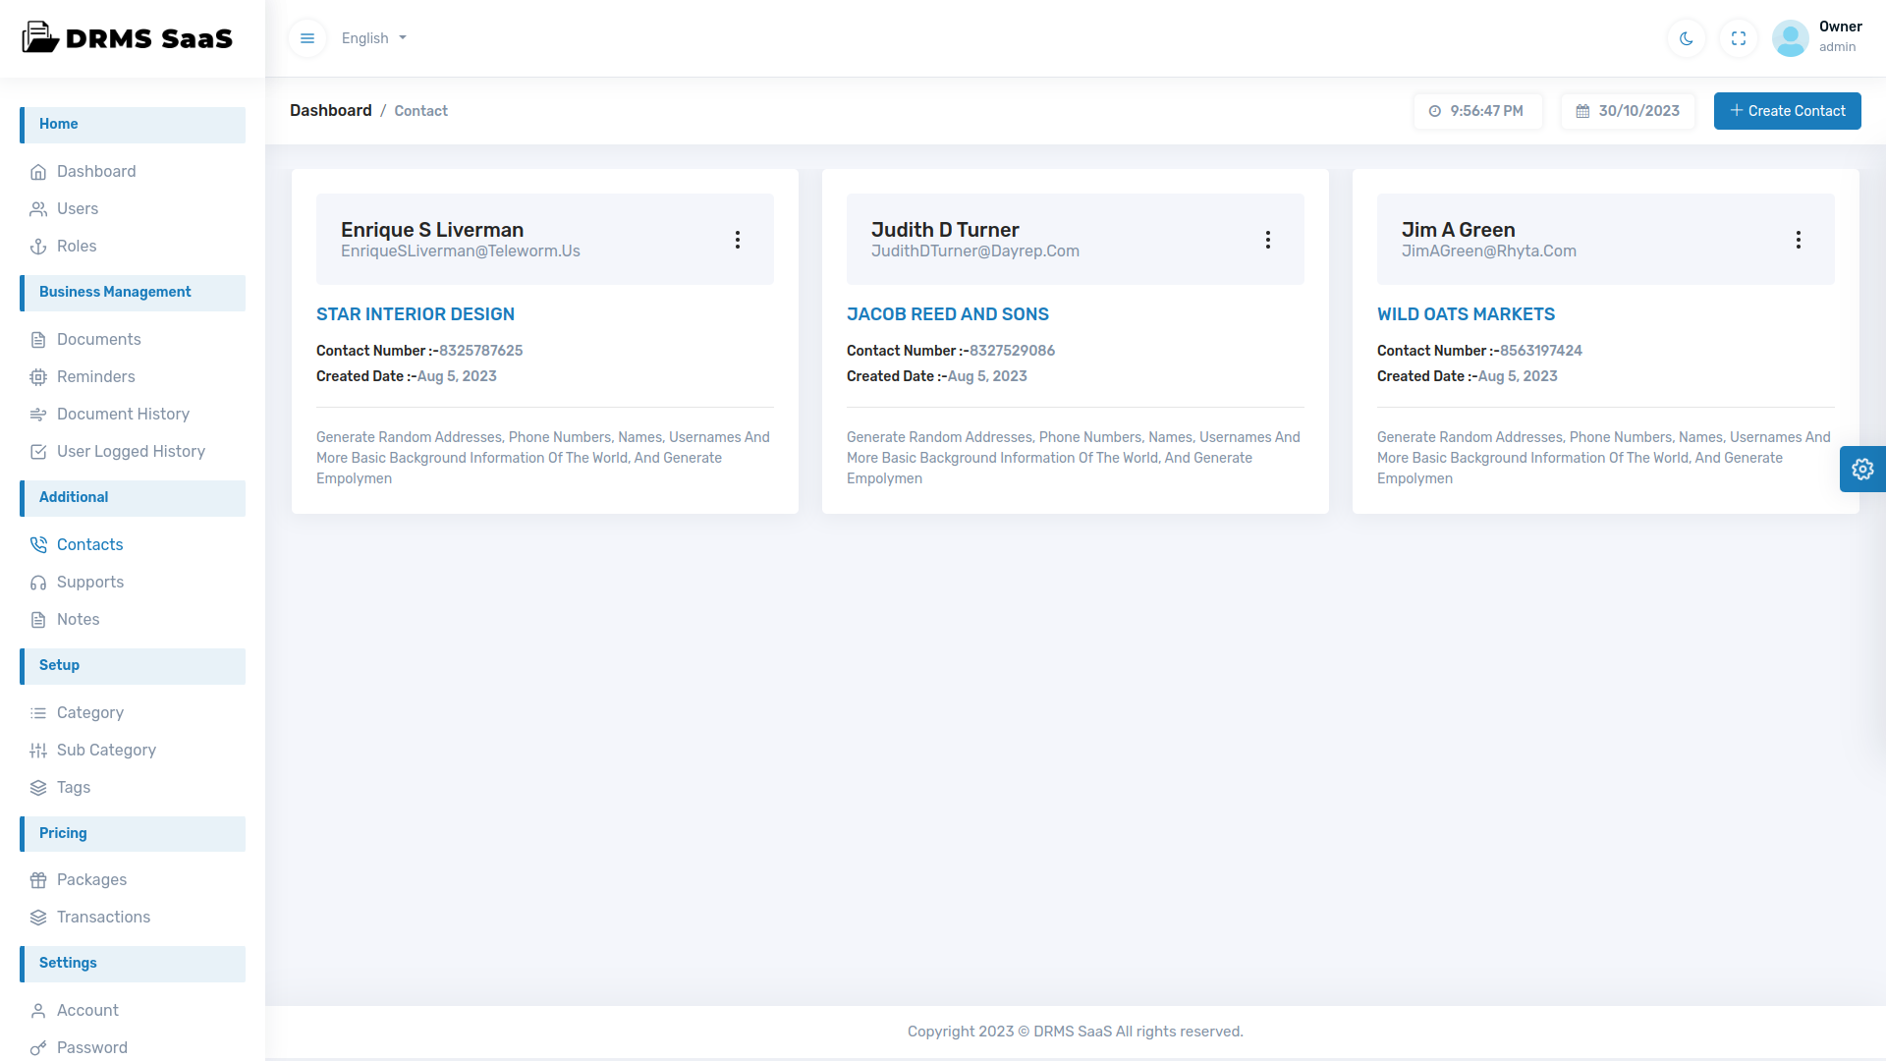Image resolution: width=1886 pixels, height=1061 pixels.
Task: Click the screen refresh toggle icon
Action: point(1739,37)
